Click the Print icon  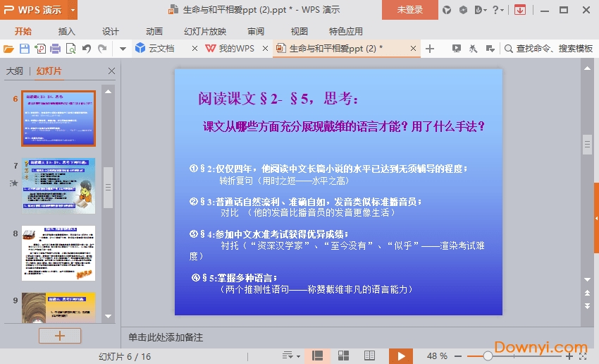56,49
